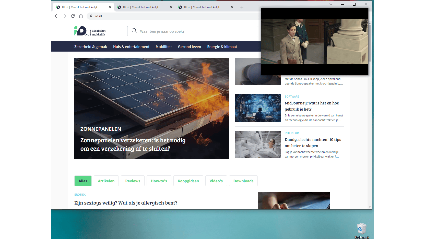
Task: Click the INTERIEUR category label
Action: point(292,133)
